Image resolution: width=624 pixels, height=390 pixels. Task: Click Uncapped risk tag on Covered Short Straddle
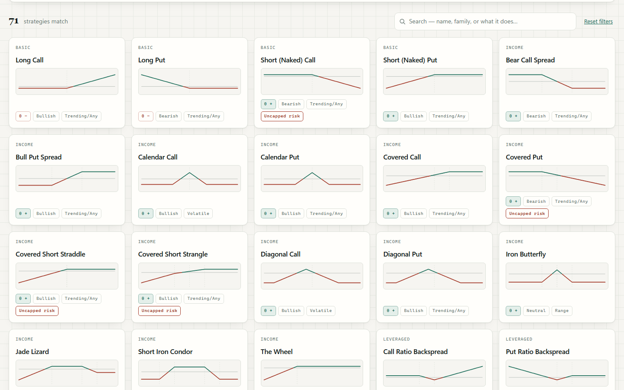[37, 311]
